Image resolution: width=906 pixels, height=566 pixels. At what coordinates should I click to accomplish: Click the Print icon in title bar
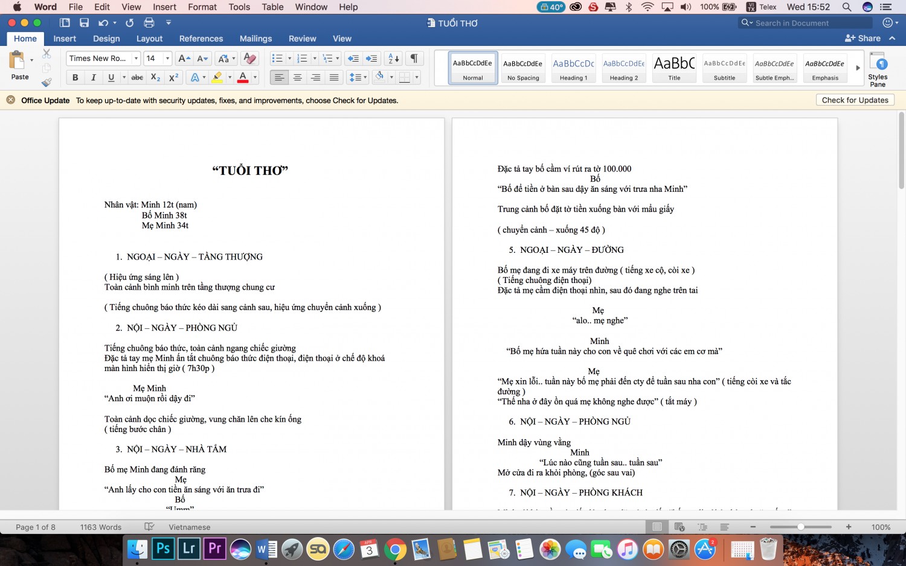[x=149, y=23]
